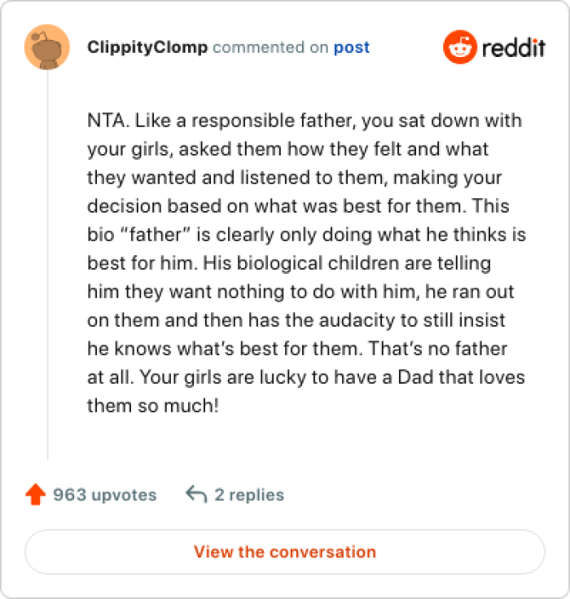Click the Reddit Snoo logo icon
The image size is (570, 599).
point(460,48)
